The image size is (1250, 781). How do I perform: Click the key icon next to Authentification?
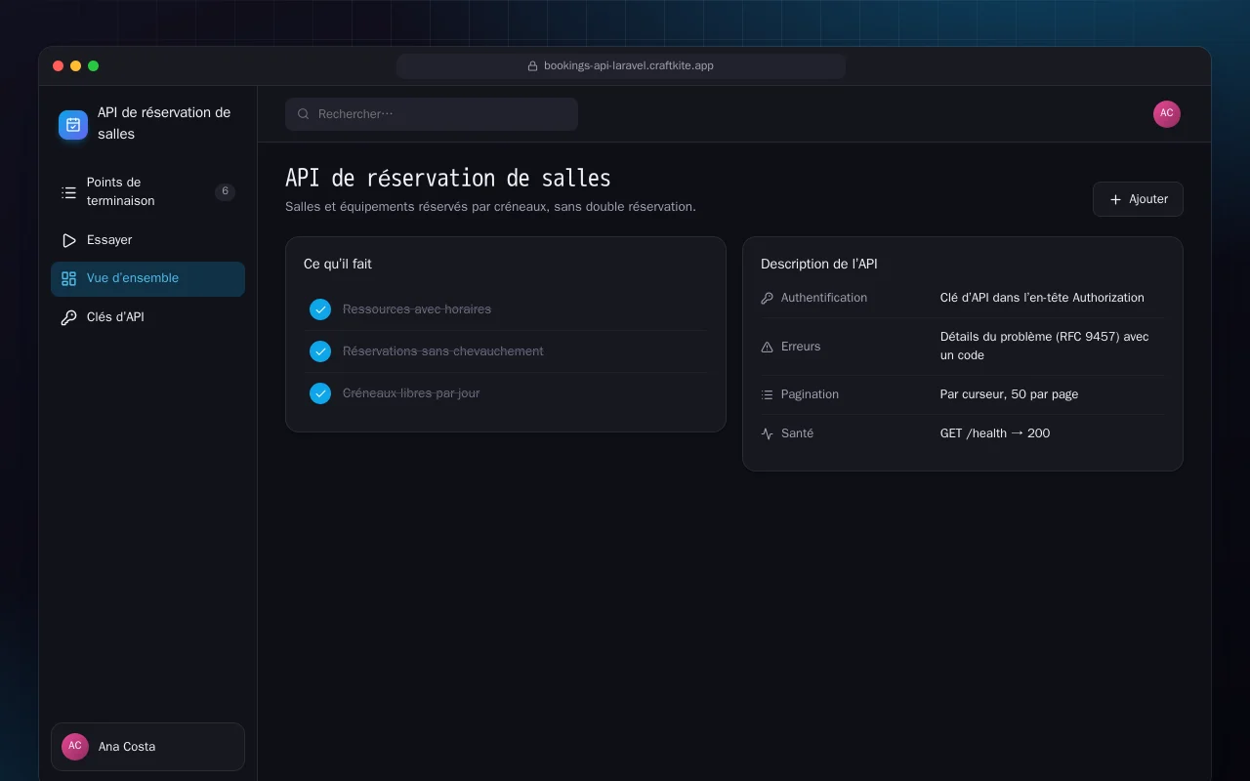point(767,298)
